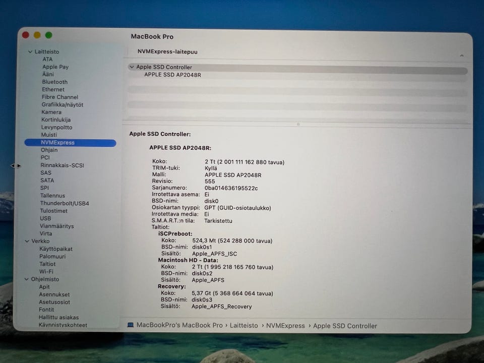Open Käynnistyskohteet under Ohjelmisto
484x363 pixels.
coord(63,325)
